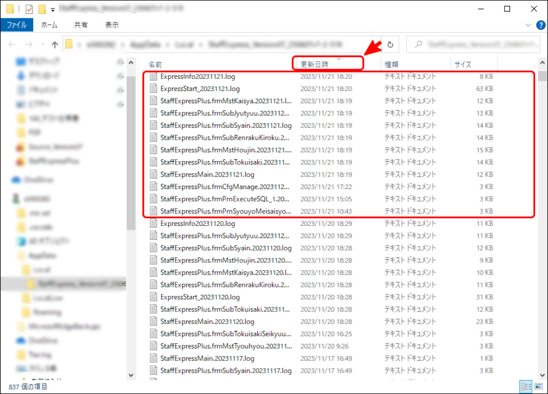Select file StaffExpressMain.20231121.log
548x394 pixels.
coord(207,174)
